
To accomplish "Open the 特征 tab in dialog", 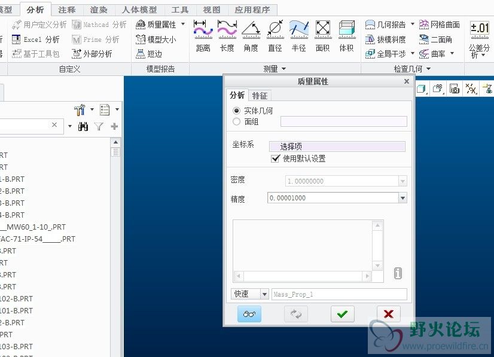I will [260, 96].
